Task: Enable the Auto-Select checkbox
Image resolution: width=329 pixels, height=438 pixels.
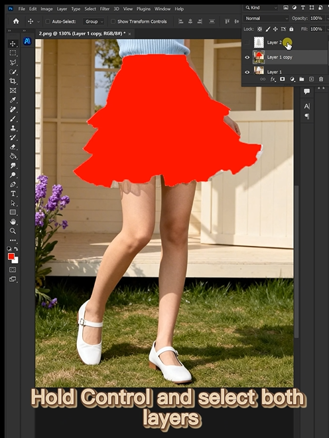Action: pos(47,21)
